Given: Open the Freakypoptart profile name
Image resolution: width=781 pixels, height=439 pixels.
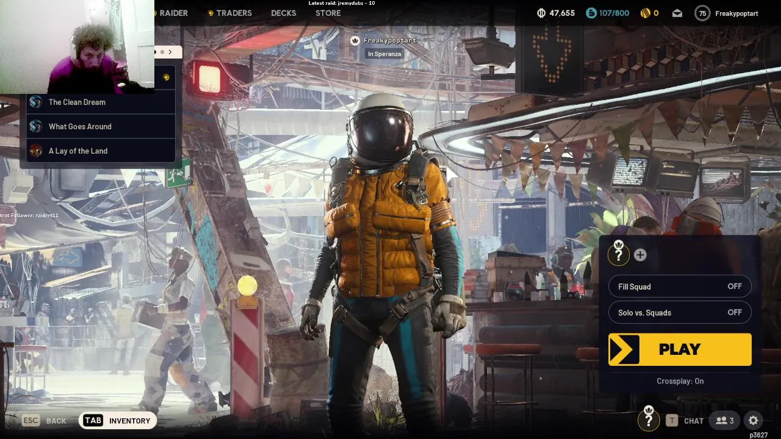Looking at the screenshot, I should click(736, 13).
